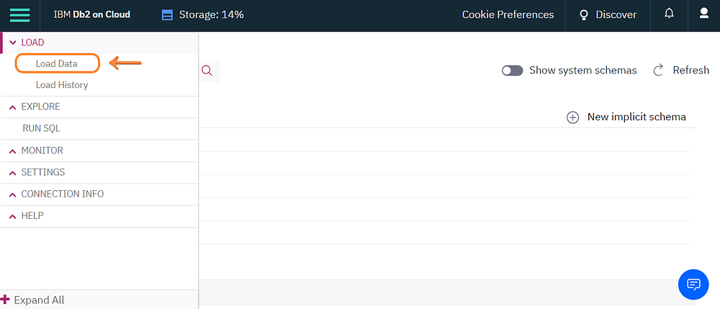
Task: Click the plus icon for new implicit schema
Action: [x=573, y=117]
